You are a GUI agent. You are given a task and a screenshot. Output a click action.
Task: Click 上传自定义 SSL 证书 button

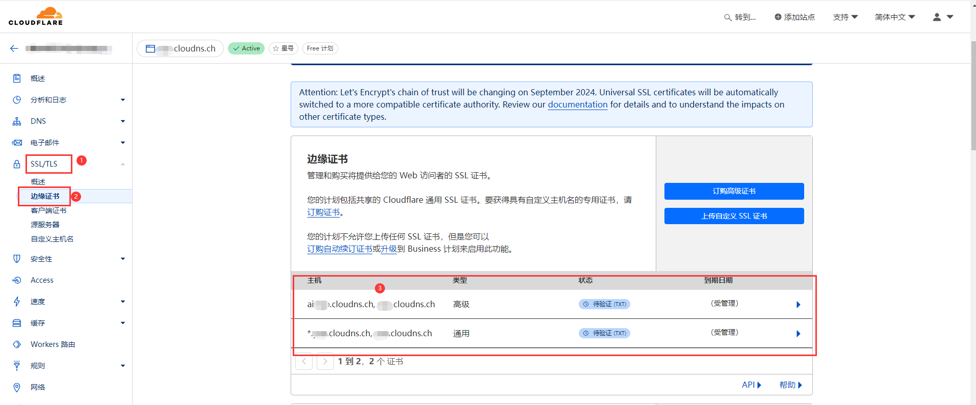click(734, 216)
